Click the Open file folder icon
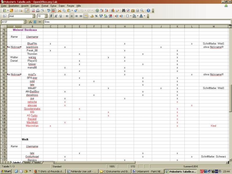 11,10
